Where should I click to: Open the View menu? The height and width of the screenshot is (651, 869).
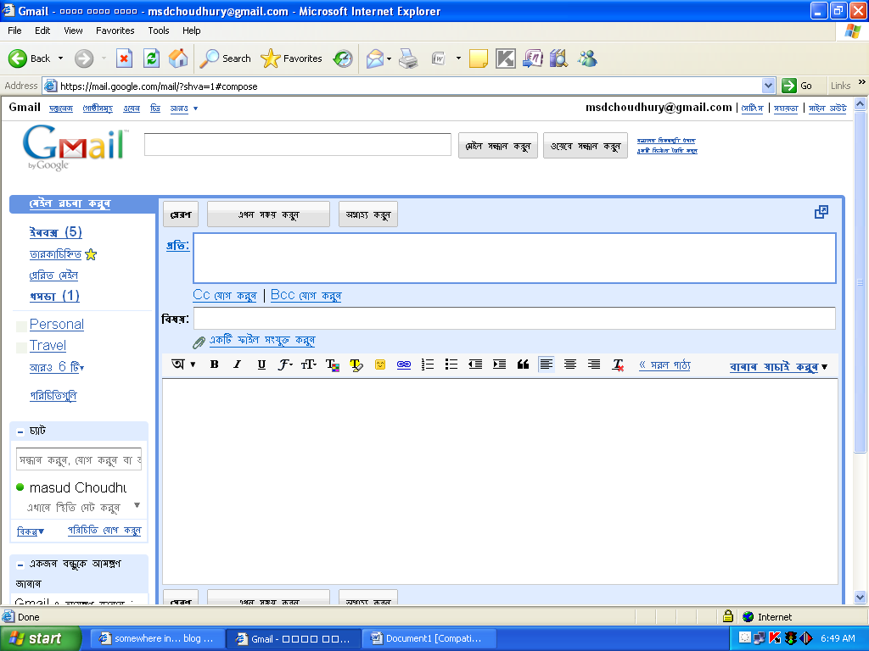click(x=73, y=31)
